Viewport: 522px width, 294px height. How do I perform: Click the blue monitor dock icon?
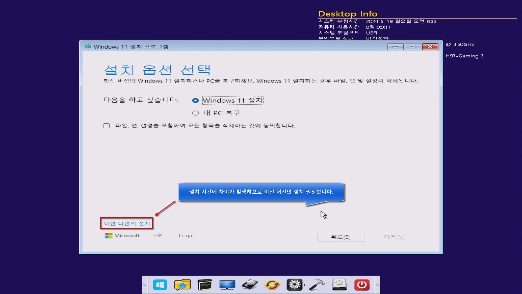click(227, 285)
